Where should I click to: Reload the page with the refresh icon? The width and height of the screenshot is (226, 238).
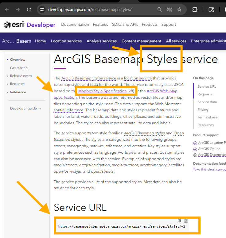[29, 10]
